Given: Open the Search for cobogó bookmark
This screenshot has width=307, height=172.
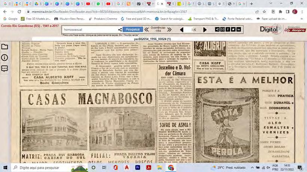Looking at the screenshot, I should tap(169, 19).
